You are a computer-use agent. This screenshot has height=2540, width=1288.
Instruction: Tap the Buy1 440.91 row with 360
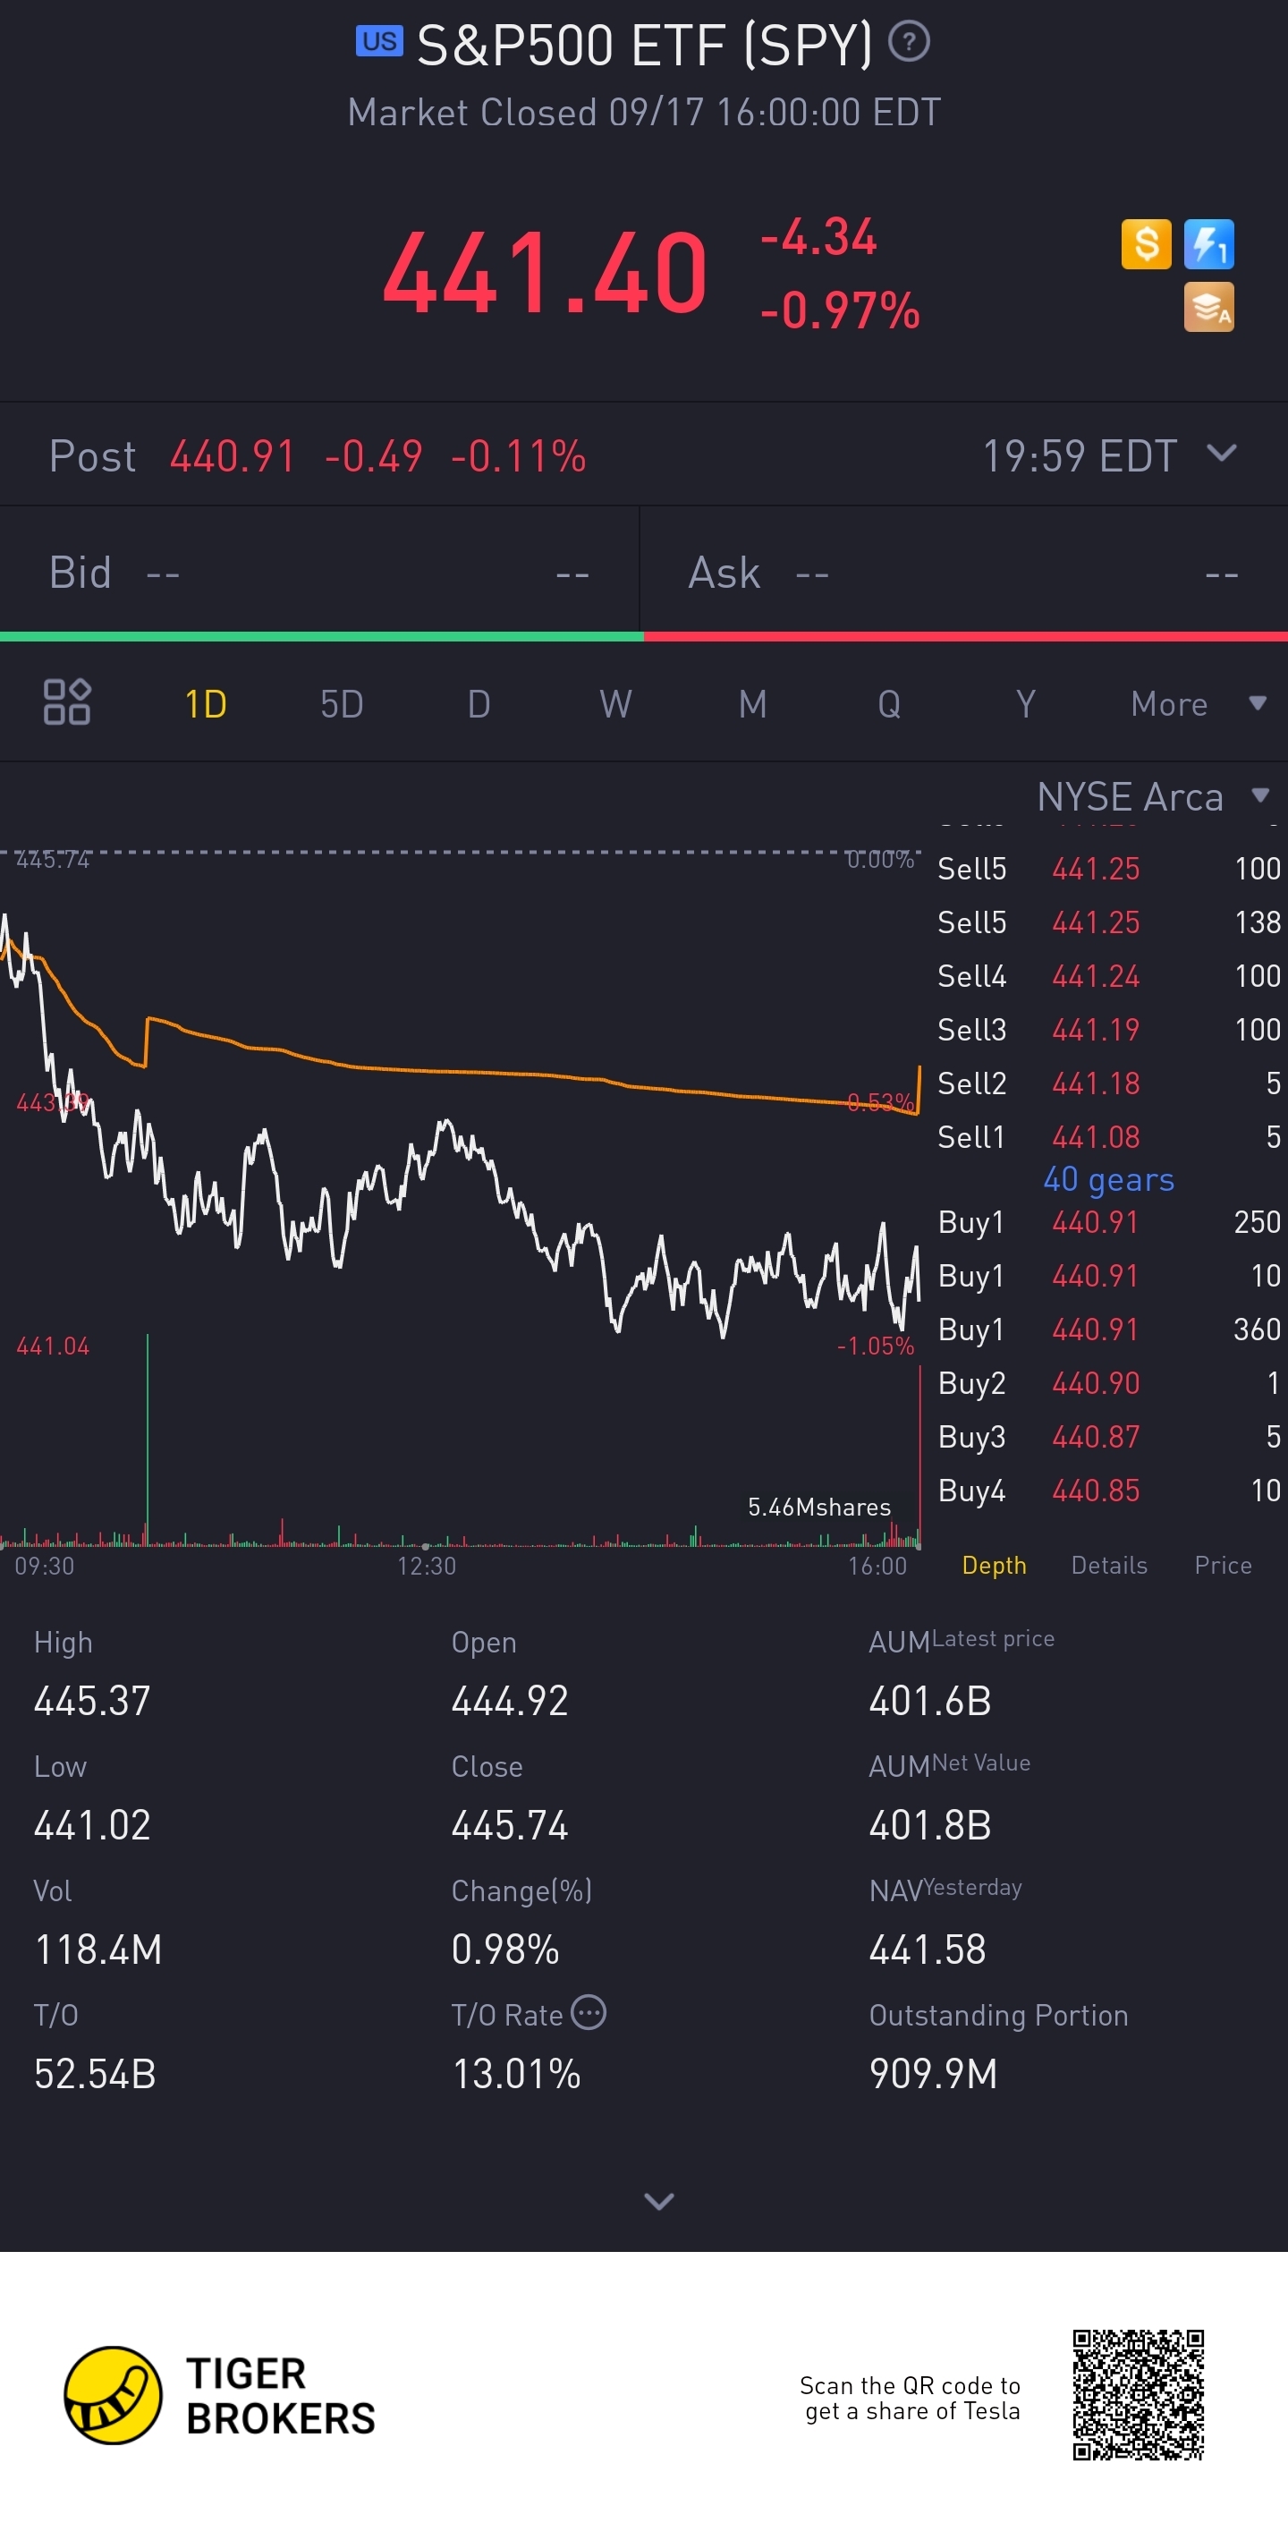point(1108,1329)
